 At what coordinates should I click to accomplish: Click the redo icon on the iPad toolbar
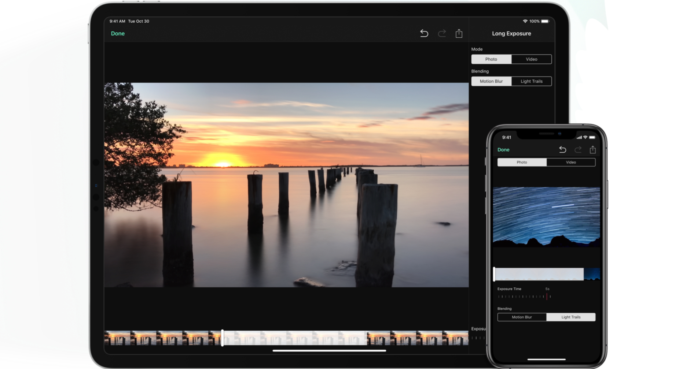(x=442, y=33)
